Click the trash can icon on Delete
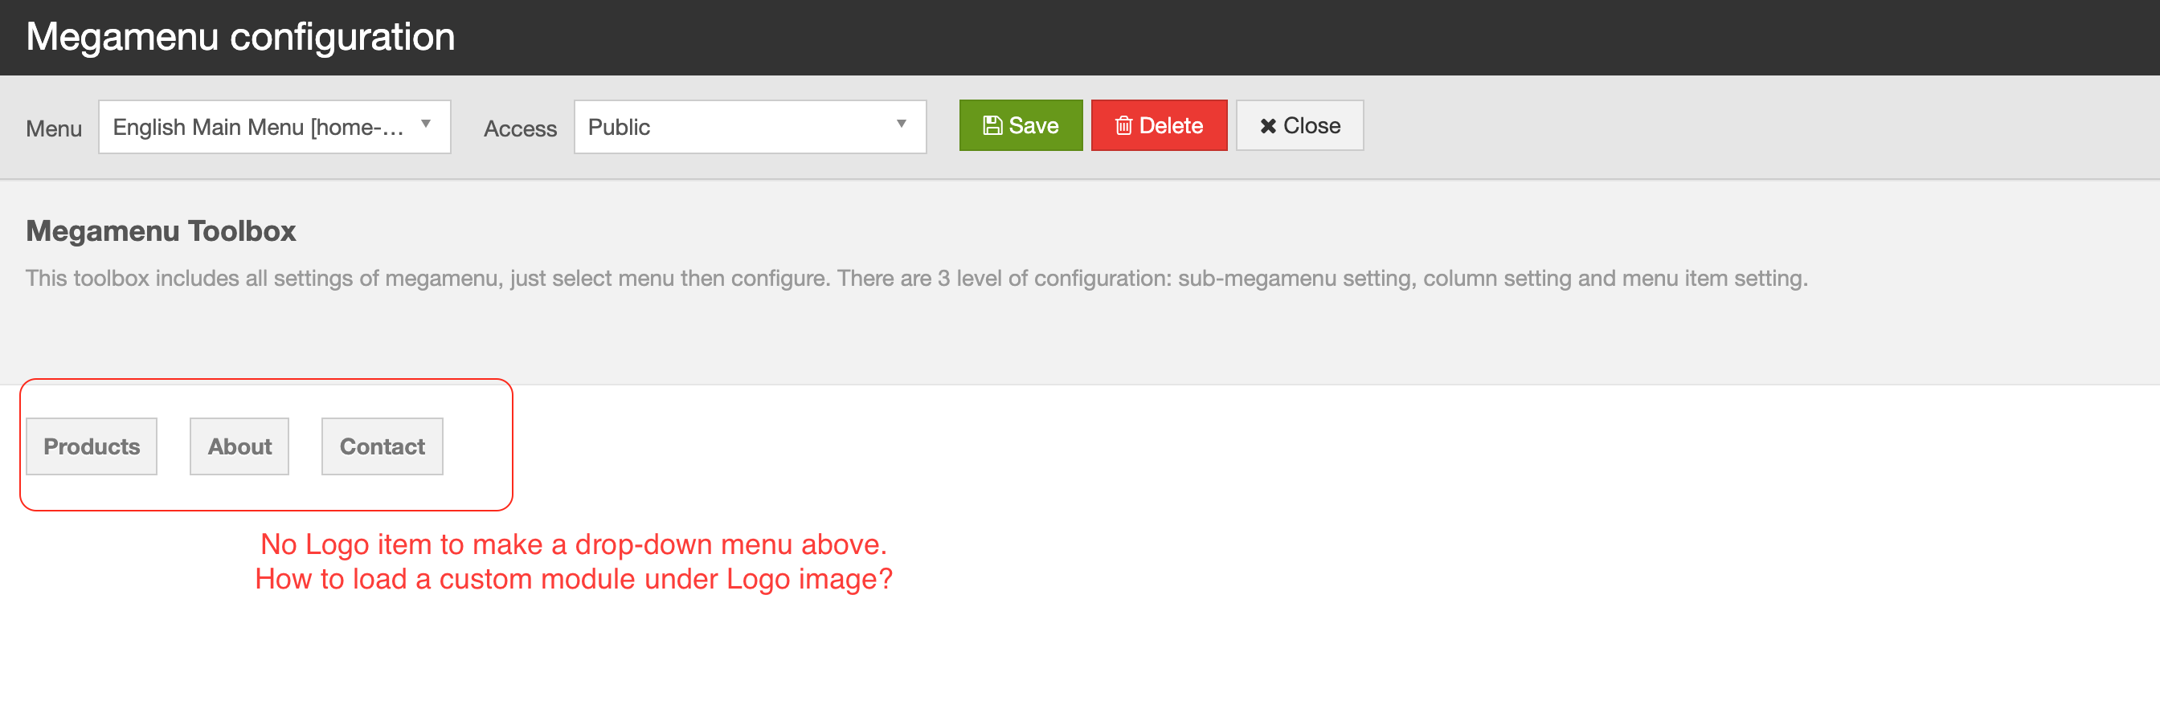 (x=1123, y=126)
